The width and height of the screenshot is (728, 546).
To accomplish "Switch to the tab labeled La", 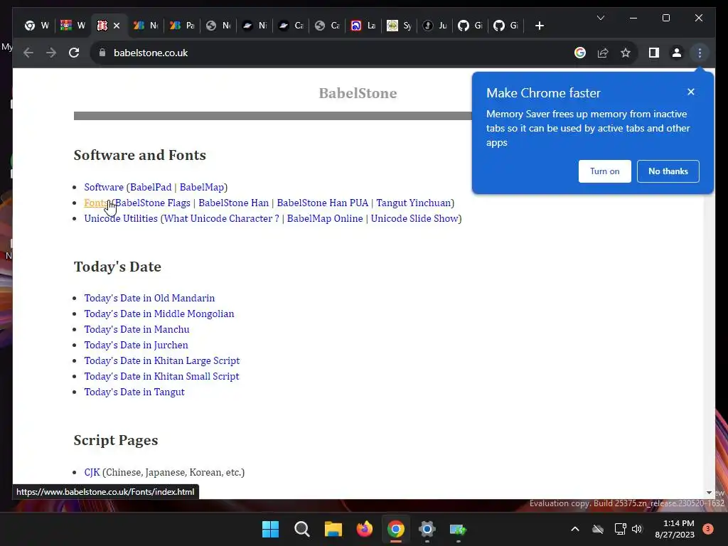I will click(x=363, y=26).
